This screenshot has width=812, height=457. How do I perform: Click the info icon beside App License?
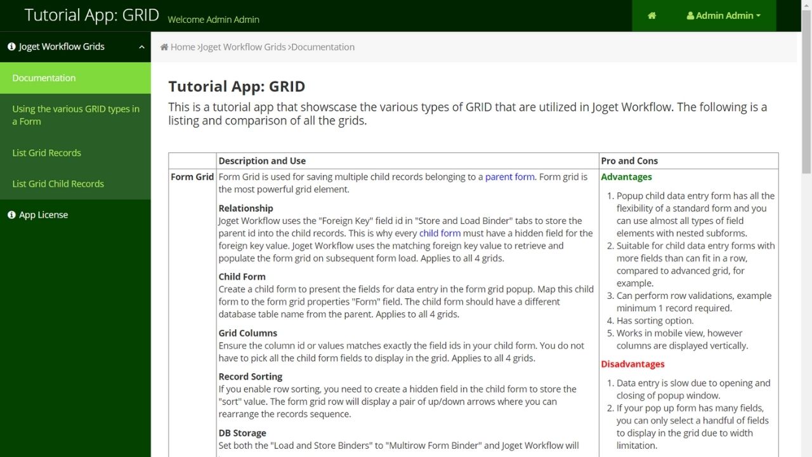pyautogui.click(x=11, y=215)
